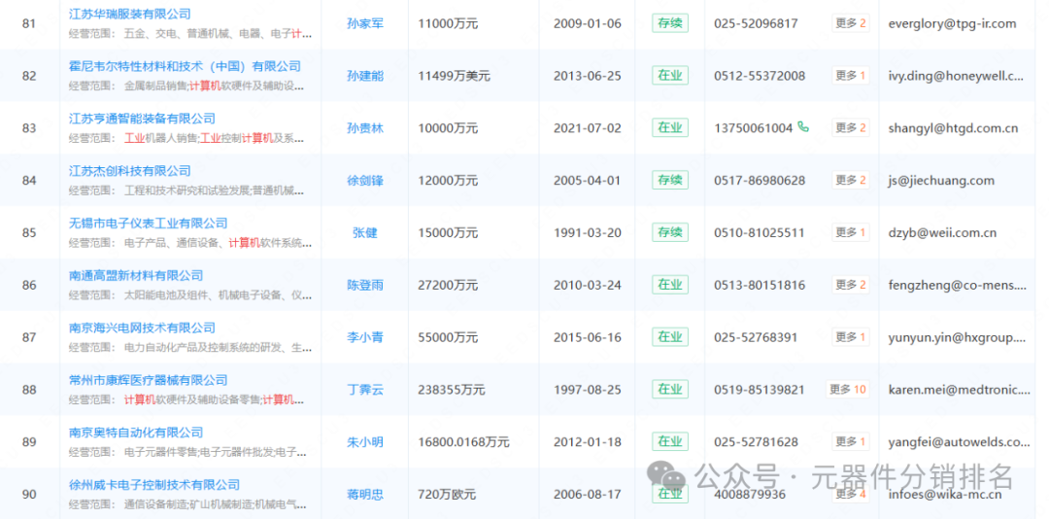Expand 更多 2 phones for 0517-86980628

851,180
